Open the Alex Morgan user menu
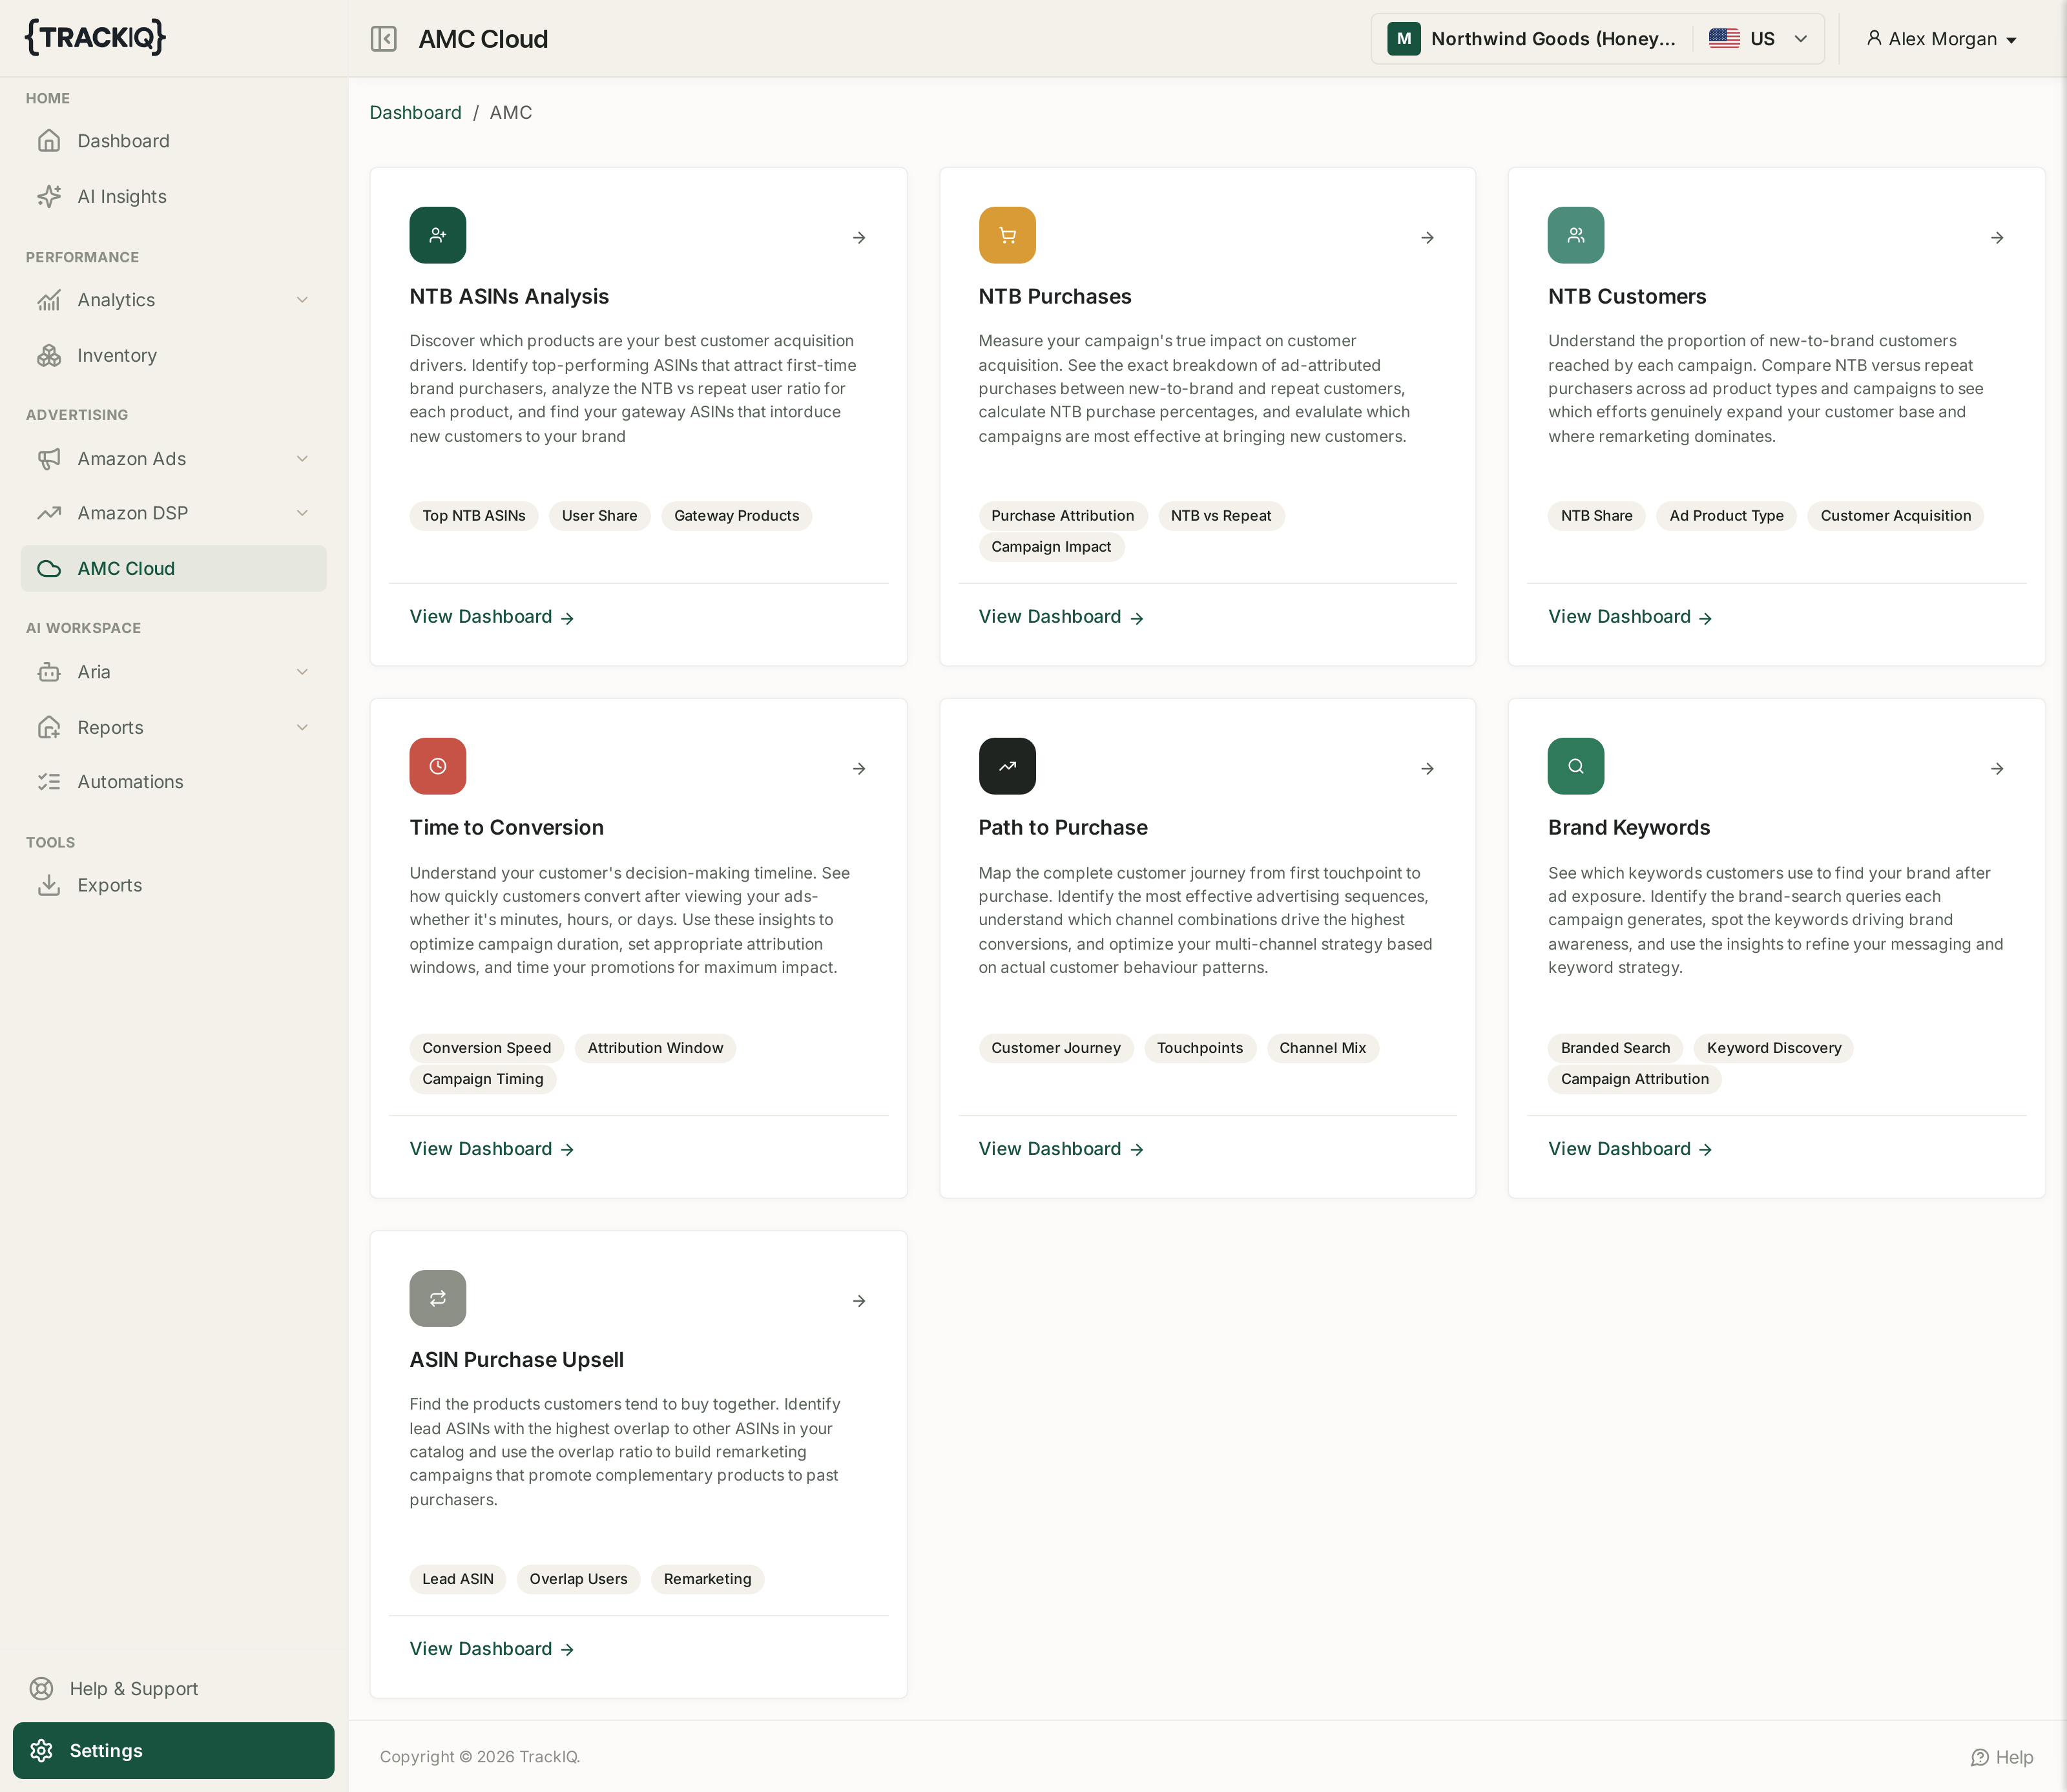 click(1941, 39)
